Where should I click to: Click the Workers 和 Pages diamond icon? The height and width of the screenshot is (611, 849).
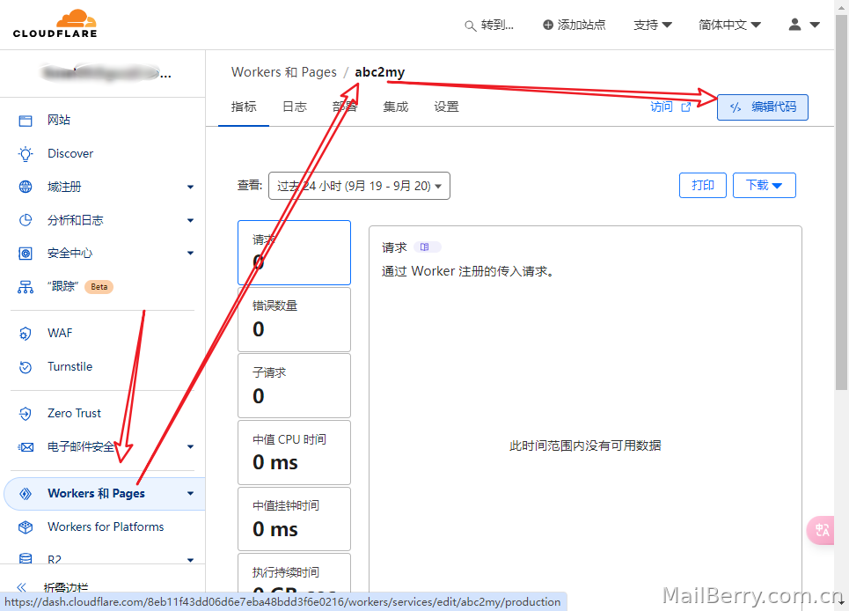tap(26, 493)
